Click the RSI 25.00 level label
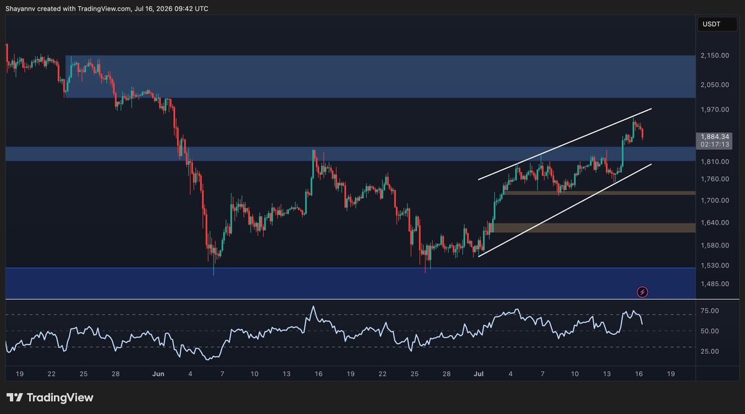The height and width of the screenshot is (414, 745). [x=710, y=351]
